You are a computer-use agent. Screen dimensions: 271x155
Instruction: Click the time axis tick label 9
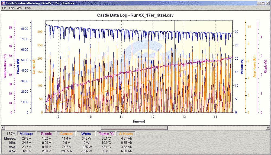tap(59, 117)
